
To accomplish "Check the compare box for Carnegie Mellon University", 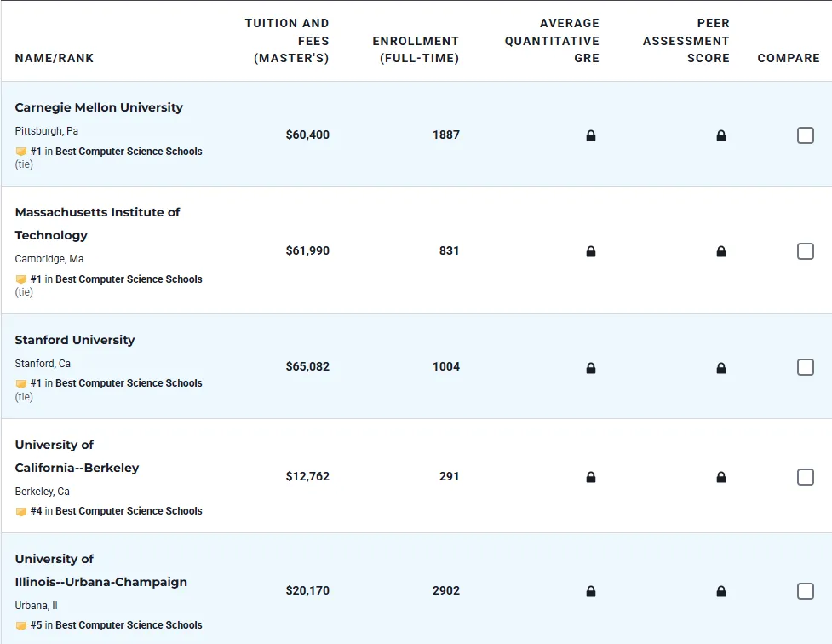I will coord(805,135).
